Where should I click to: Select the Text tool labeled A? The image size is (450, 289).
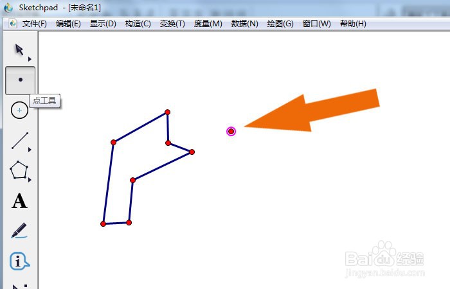pyautogui.click(x=19, y=200)
